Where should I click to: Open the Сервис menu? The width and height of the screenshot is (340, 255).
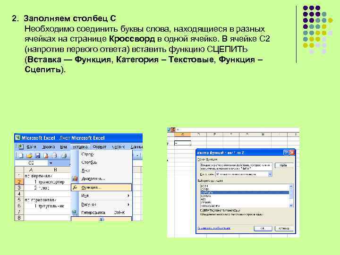click(119, 147)
